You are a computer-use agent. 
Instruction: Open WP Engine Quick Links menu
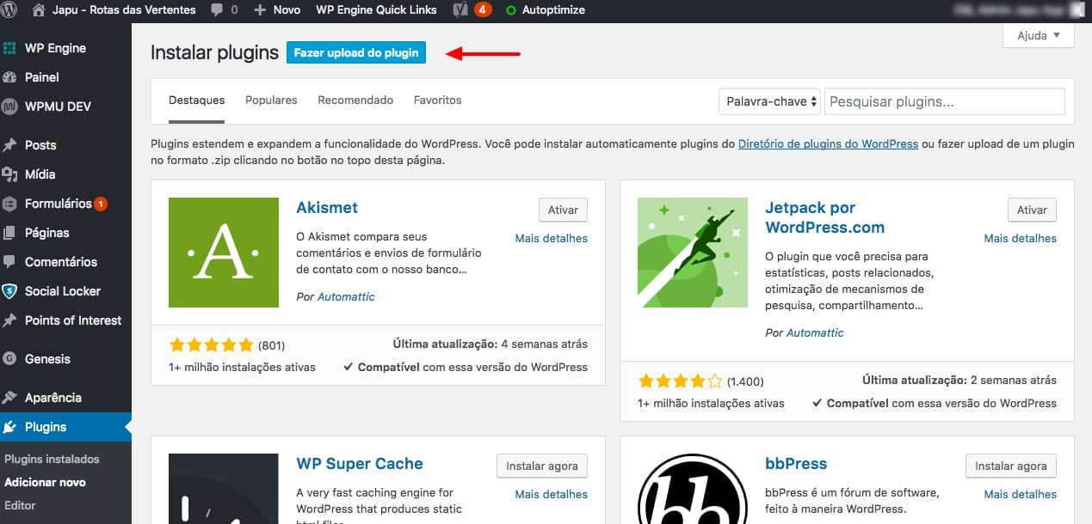376,10
